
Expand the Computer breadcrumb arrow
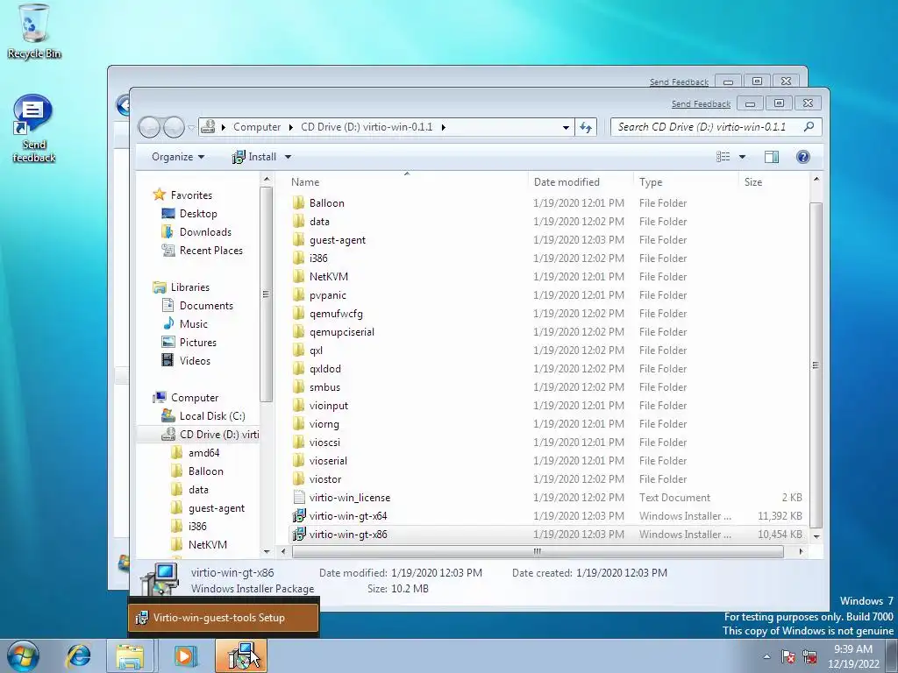tap(290, 127)
